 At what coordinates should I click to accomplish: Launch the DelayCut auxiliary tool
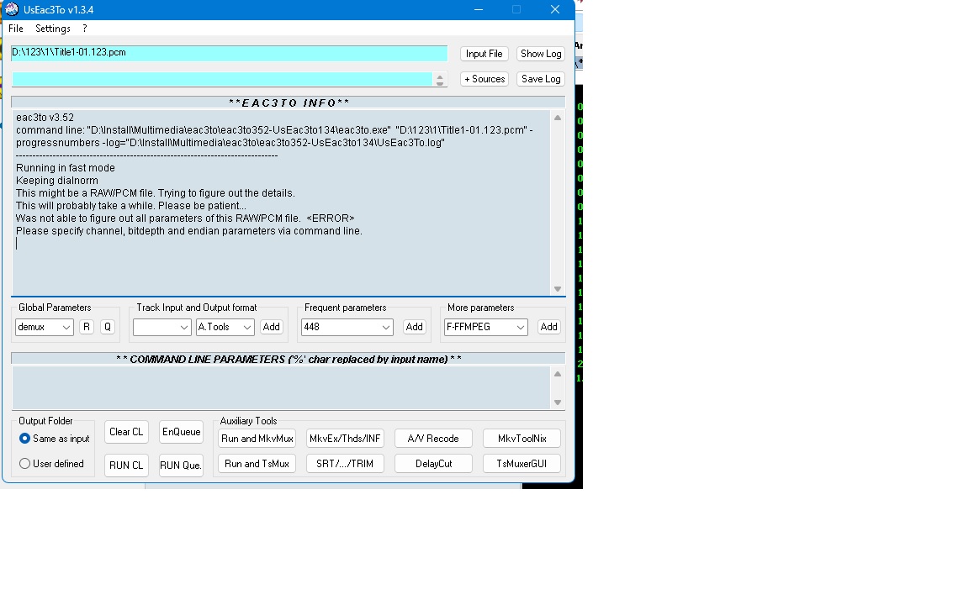pyautogui.click(x=433, y=464)
